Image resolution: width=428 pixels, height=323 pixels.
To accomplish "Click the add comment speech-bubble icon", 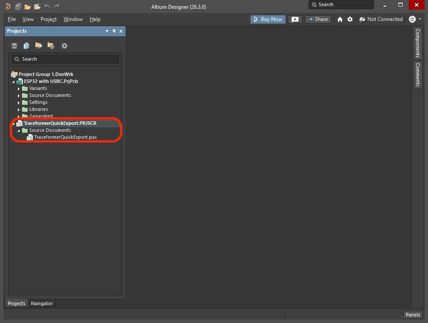I will point(295,19).
